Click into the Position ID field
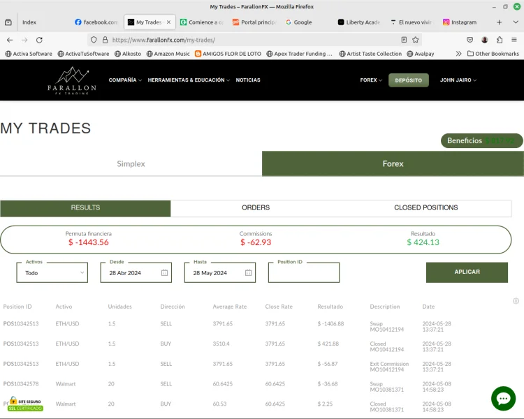Image resolution: width=524 pixels, height=419 pixels. (303, 274)
